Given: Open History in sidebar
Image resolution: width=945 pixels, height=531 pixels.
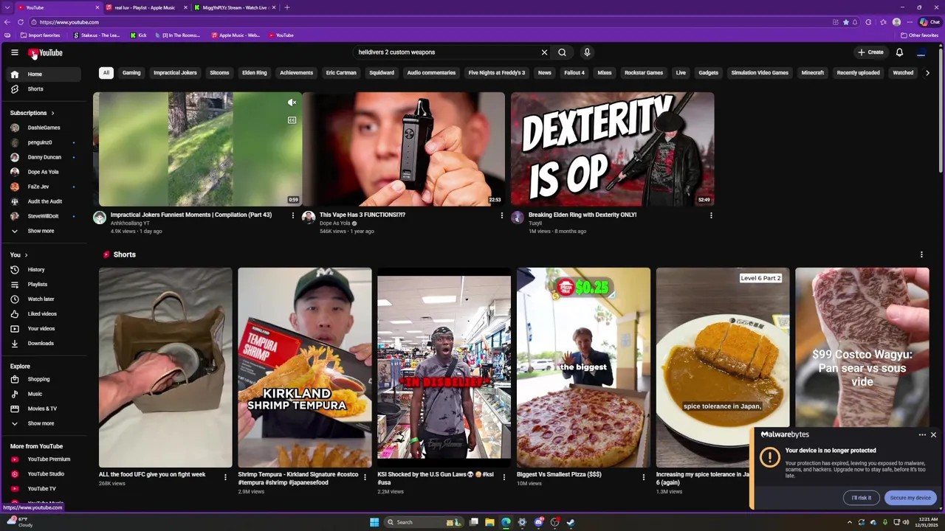Looking at the screenshot, I should click(x=44, y=269).
